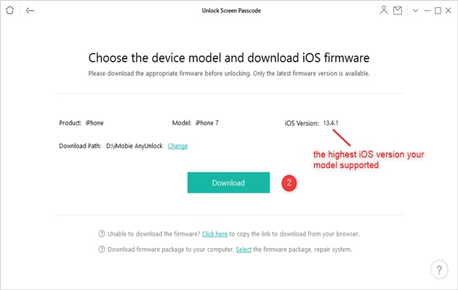Open 'Click here' link to copy firmware link

coord(214,233)
